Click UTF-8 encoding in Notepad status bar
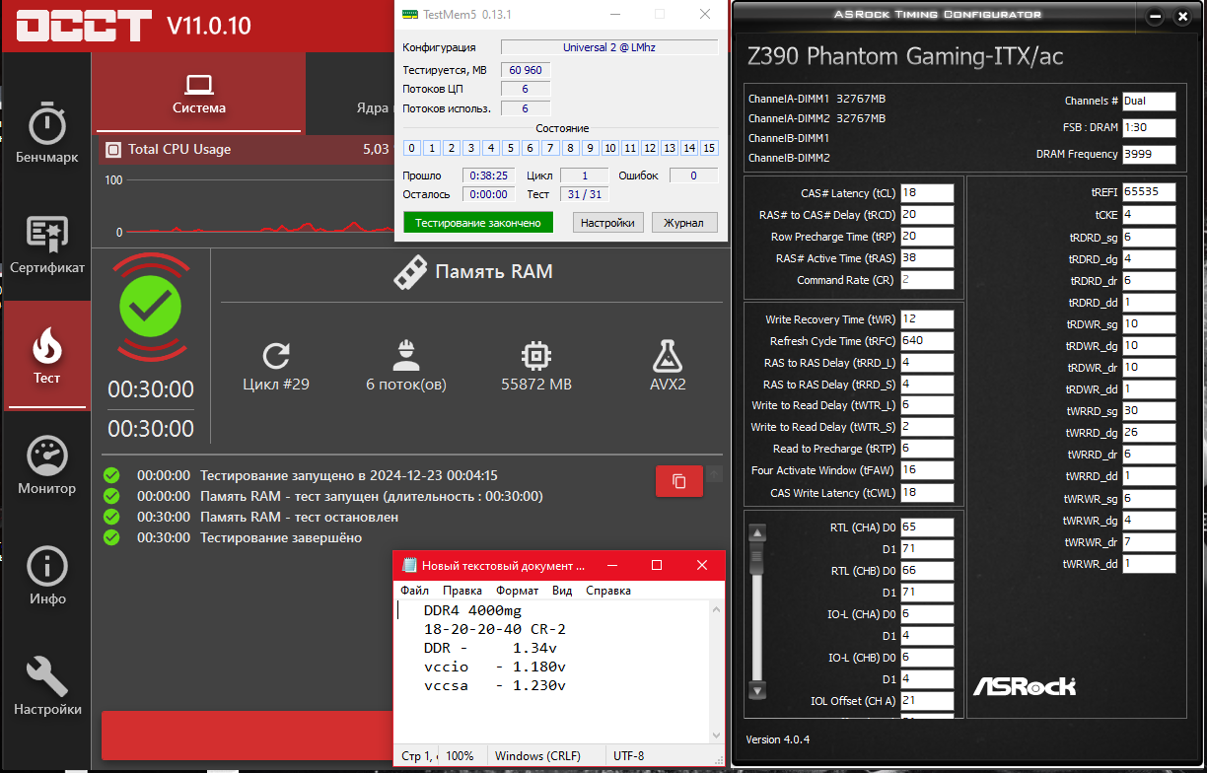This screenshot has width=1207, height=773. point(628,756)
